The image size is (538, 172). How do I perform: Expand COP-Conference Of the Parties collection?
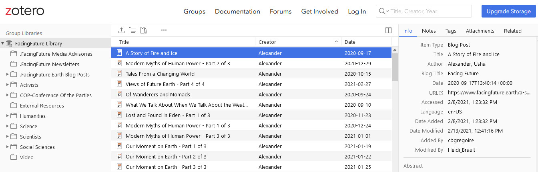pyautogui.click(x=8, y=95)
